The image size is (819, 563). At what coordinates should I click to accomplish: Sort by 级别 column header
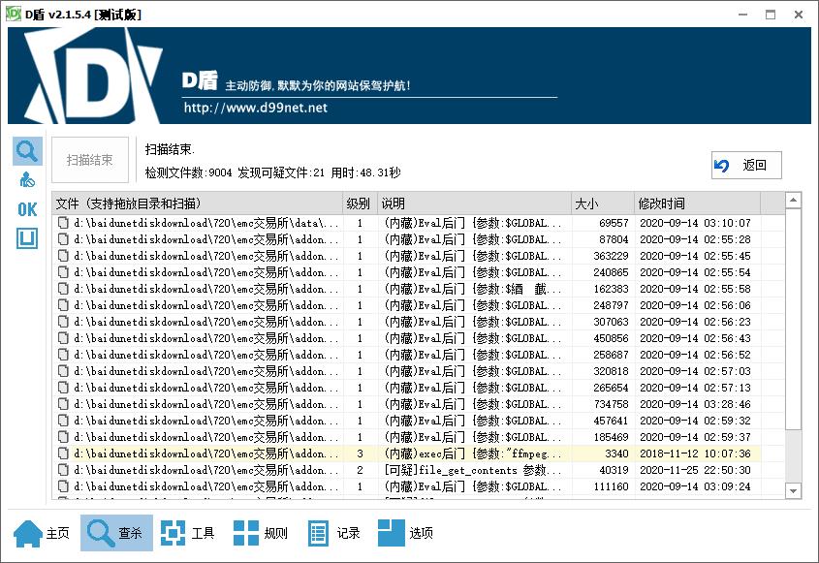click(x=360, y=203)
